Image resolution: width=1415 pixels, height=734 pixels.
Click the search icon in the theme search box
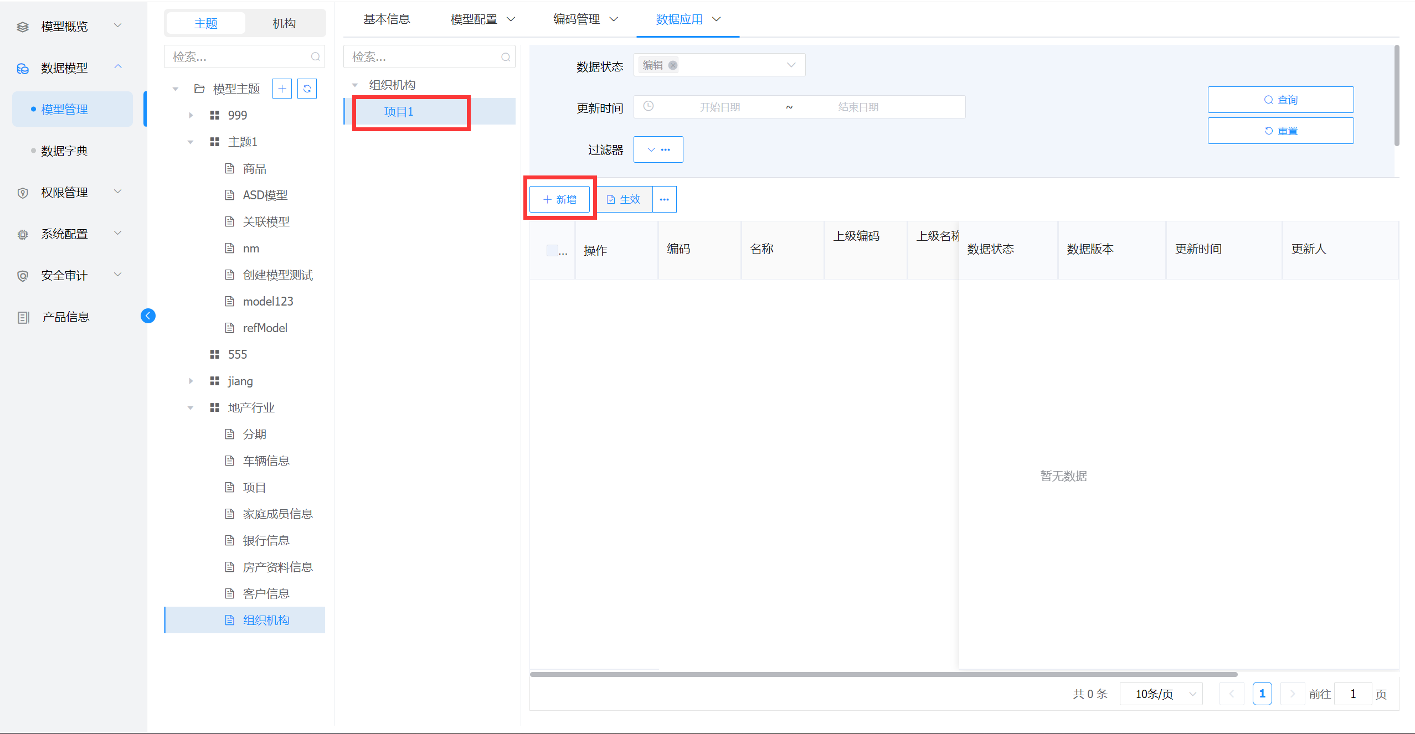(x=316, y=56)
